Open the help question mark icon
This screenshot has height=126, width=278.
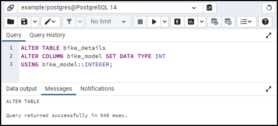tap(265, 21)
